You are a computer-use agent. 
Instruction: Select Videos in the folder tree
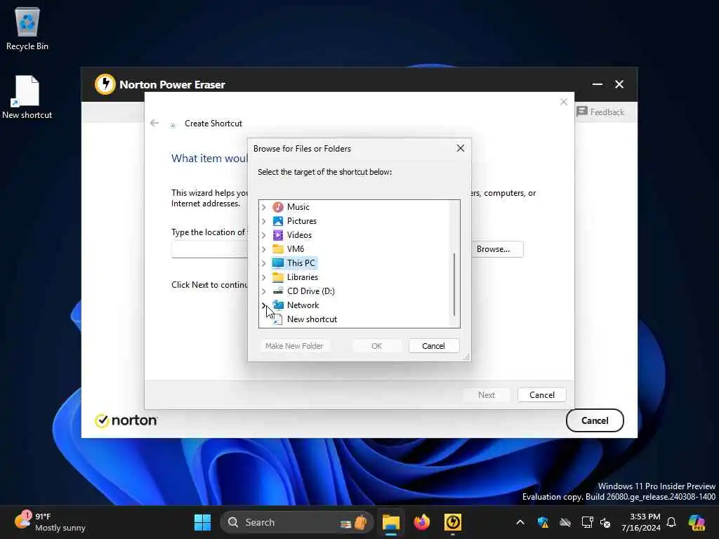coord(299,235)
